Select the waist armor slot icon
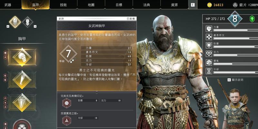The image size is (258, 129). (22, 103)
